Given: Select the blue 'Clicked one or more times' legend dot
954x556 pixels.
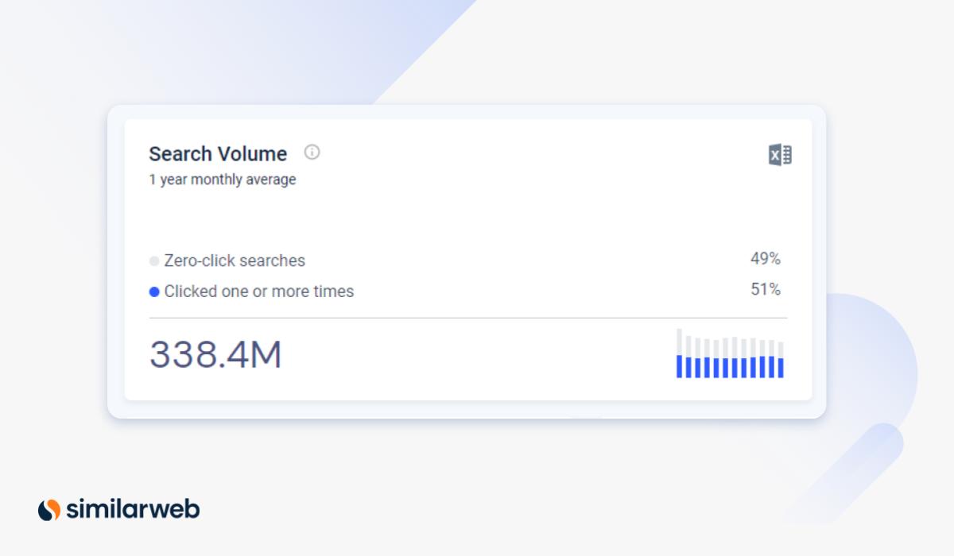Looking at the screenshot, I should click(154, 292).
